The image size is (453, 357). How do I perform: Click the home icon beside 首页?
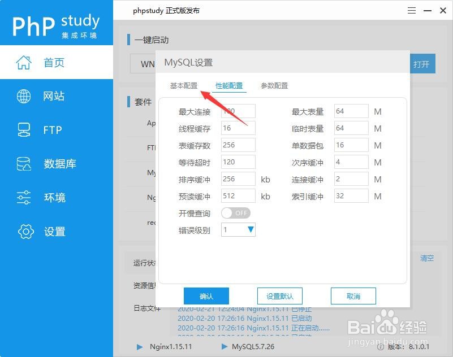pyautogui.click(x=24, y=62)
